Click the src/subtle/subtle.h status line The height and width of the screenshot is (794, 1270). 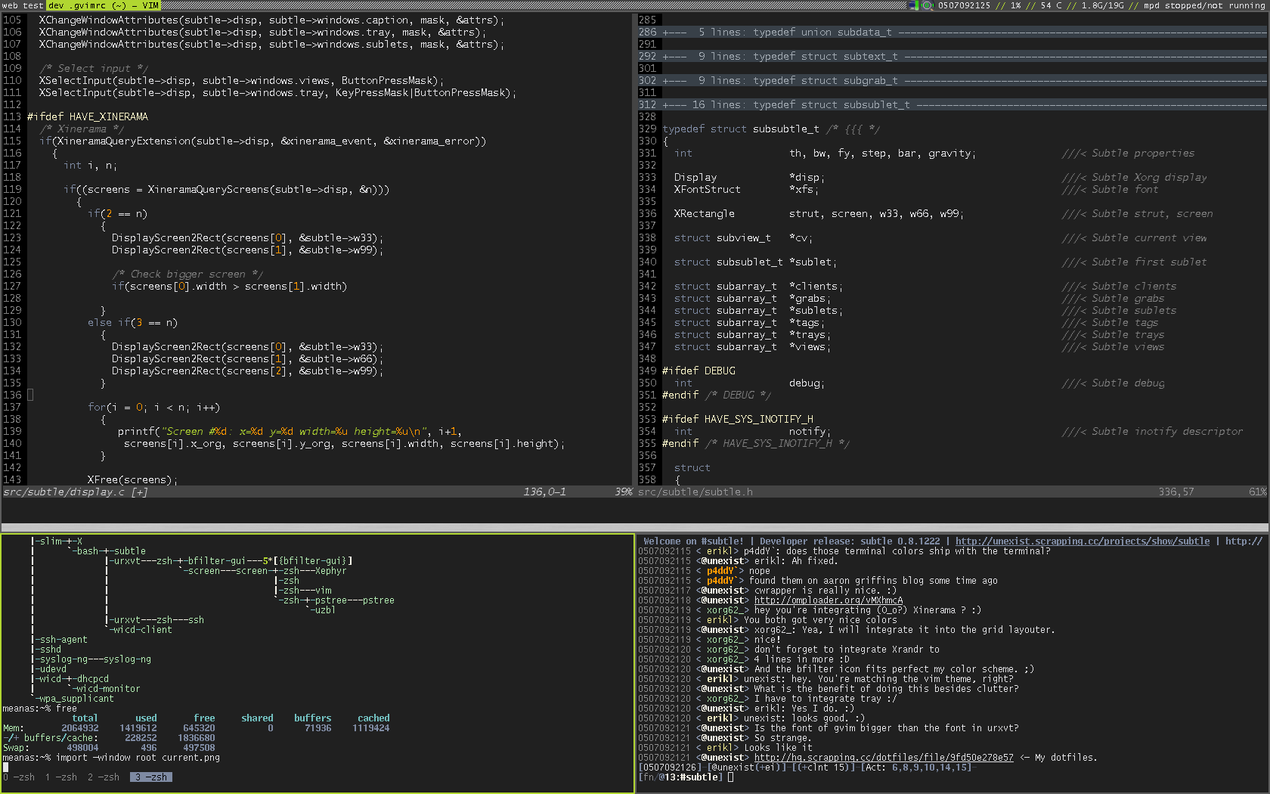[695, 492]
